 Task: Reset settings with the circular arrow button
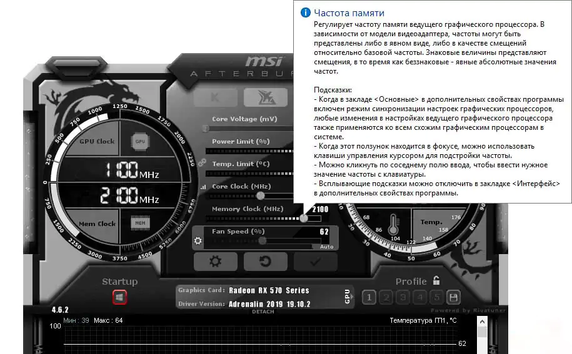(265, 262)
